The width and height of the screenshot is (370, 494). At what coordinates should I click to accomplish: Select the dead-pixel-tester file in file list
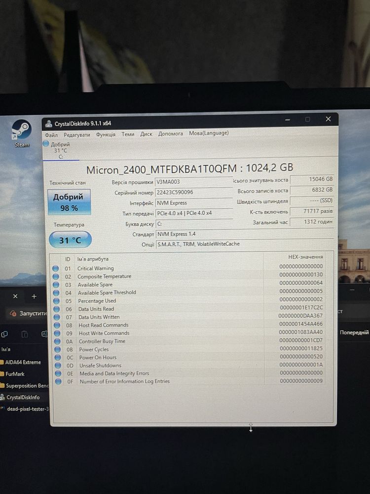point(25,409)
